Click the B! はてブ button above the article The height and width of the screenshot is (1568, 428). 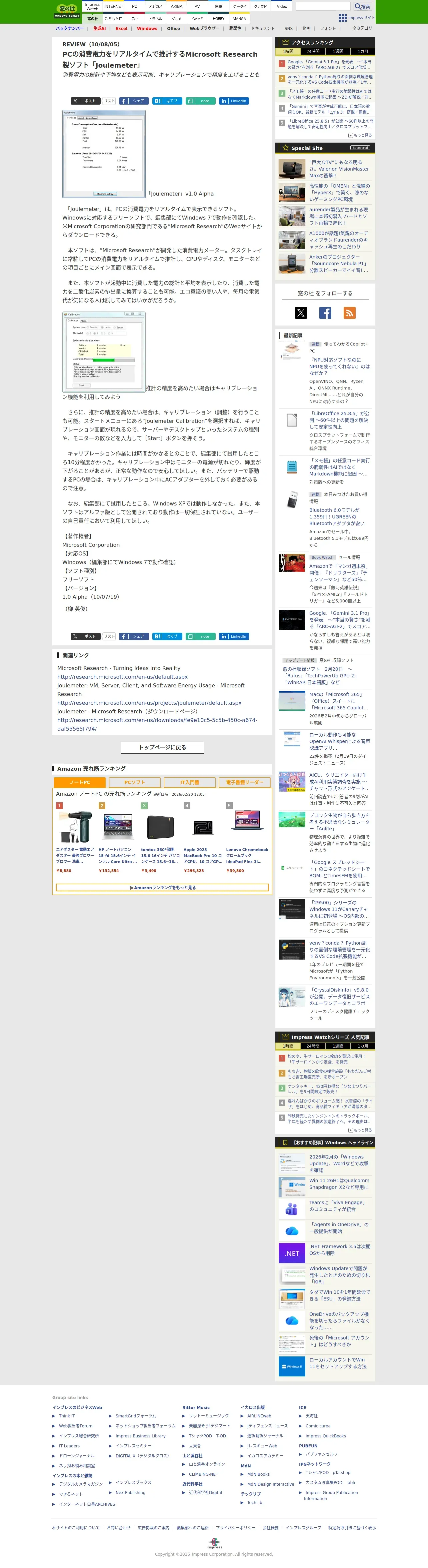pos(167,101)
